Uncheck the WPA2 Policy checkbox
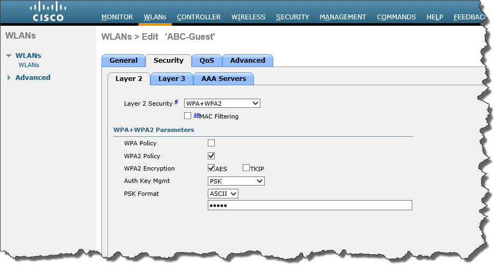502x273 pixels. point(212,156)
